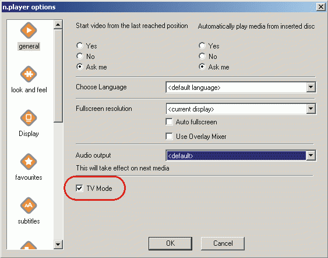
Task: Enable the Auto fullscreen checkbox
Action: tap(169, 121)
